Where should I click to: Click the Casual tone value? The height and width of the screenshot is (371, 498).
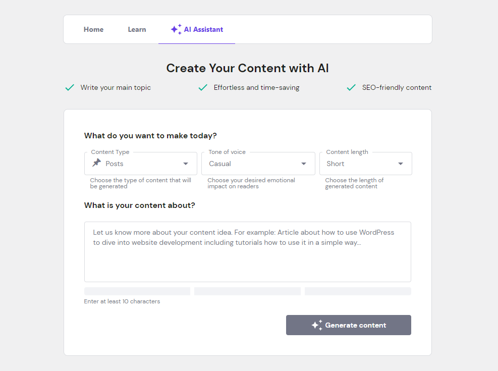coord(220,164)
